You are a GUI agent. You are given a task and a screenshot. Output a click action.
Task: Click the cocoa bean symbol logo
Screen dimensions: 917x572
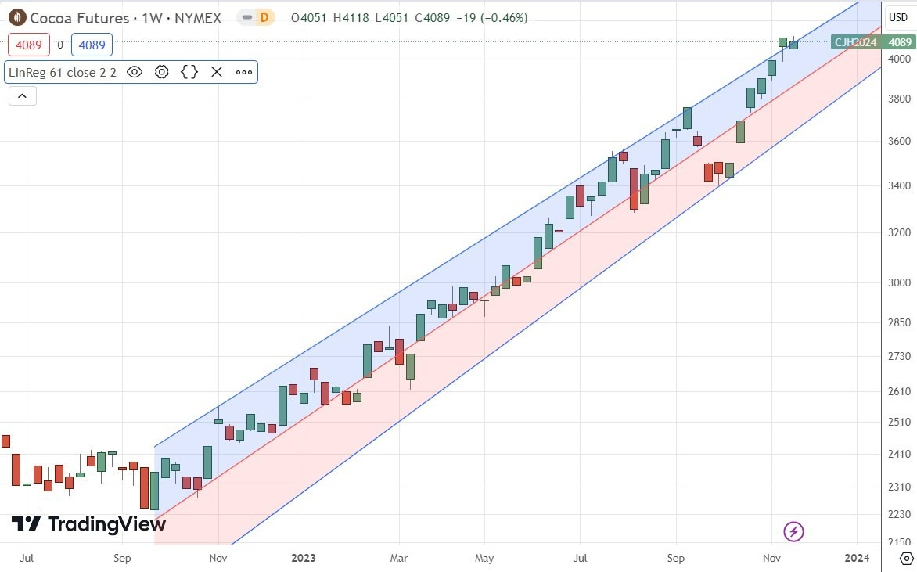(16, 17)
